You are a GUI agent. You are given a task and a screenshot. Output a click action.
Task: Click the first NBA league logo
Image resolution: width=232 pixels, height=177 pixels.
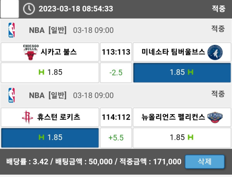12,30
